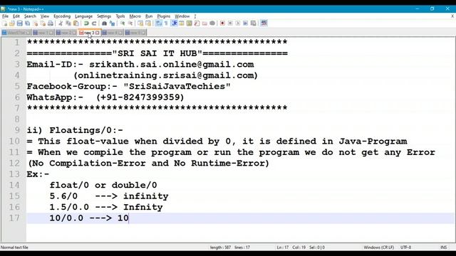This screenshot has height=256, width=456.
Task: Toggle the indent guide toolbar icon
Action: [x=174, y=23]
